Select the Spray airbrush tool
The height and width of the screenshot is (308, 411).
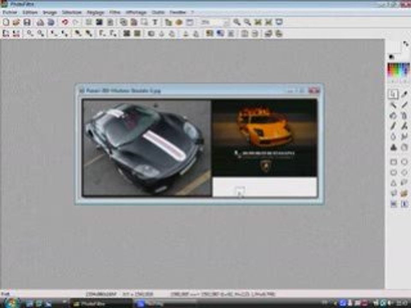[x=404, y=115]
